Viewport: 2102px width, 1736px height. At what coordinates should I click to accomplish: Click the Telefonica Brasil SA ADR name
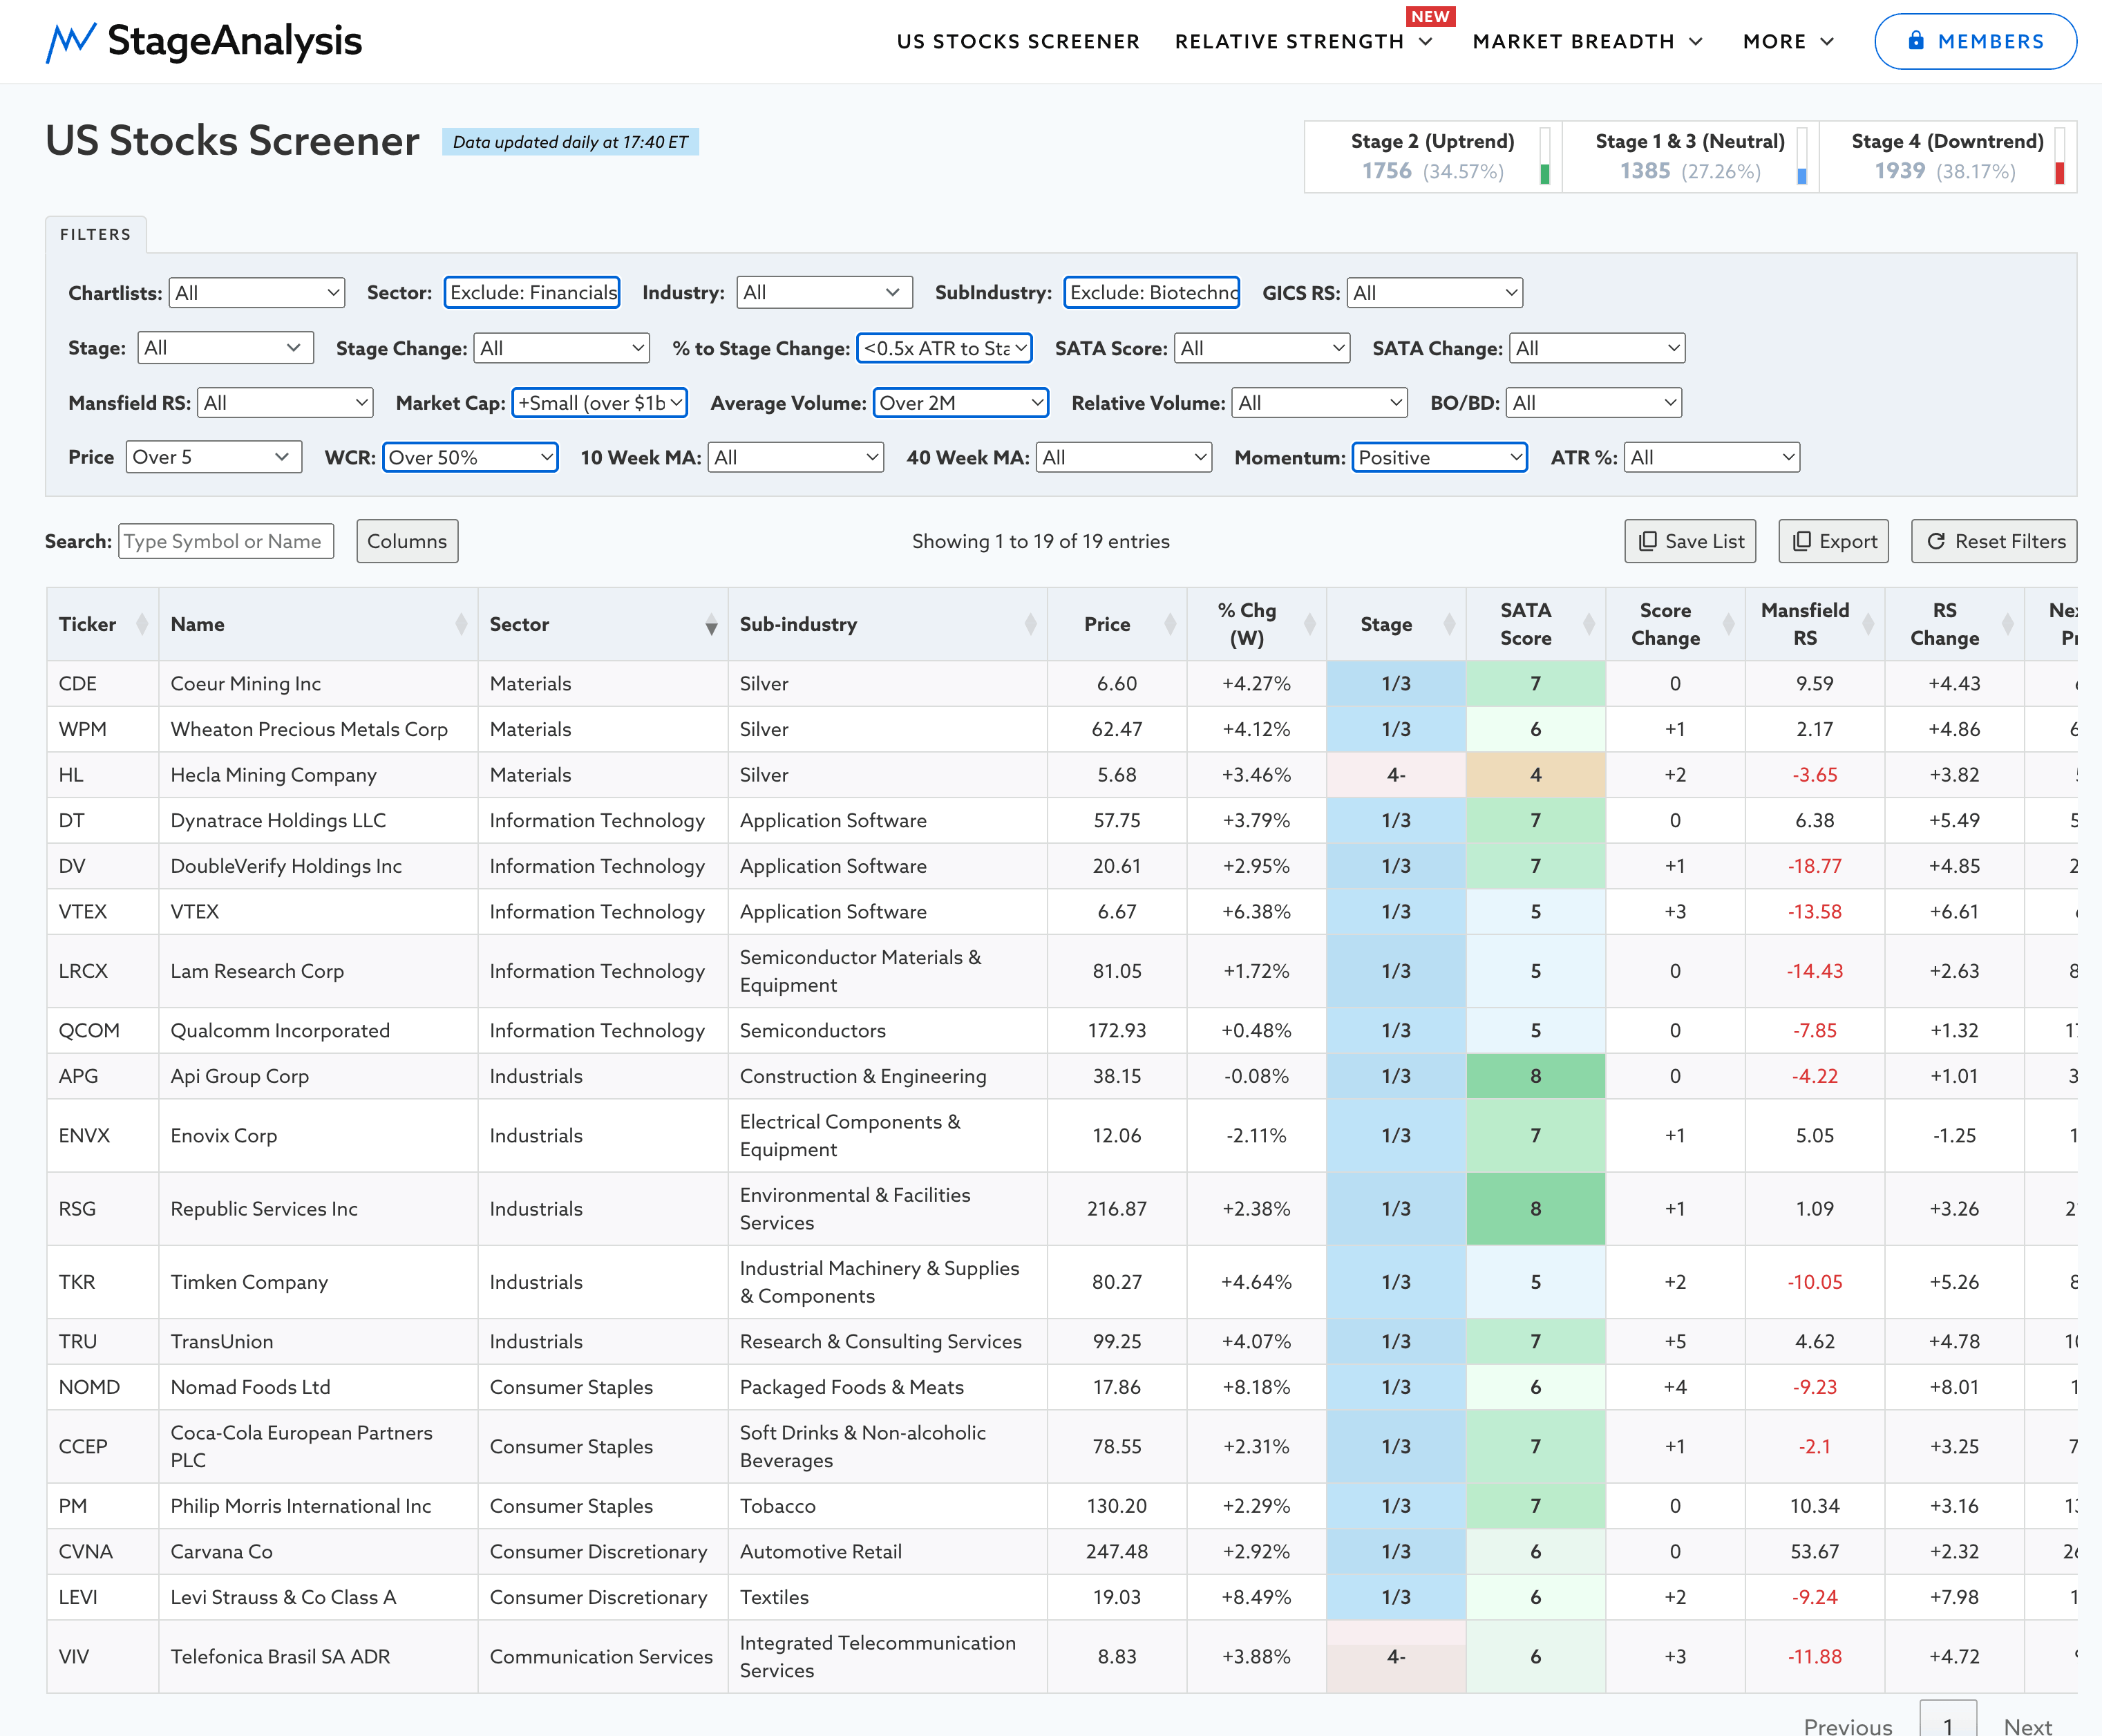[280, 1656]
